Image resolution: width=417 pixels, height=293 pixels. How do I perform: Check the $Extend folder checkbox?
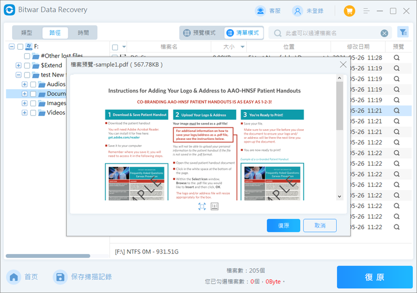click(x=27, y=66)
